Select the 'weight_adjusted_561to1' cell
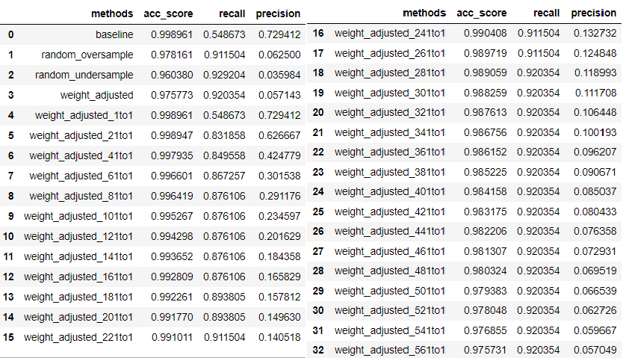 390,350
